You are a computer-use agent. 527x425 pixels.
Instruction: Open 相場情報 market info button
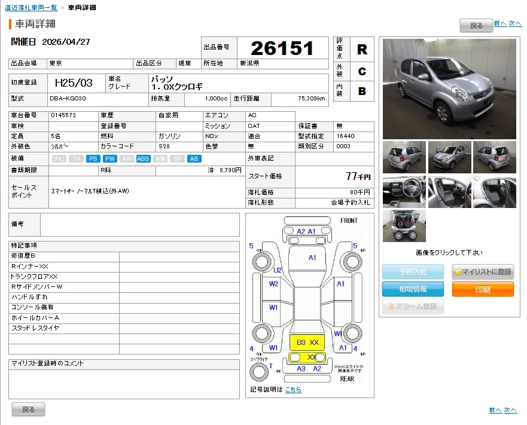(413, 289)
